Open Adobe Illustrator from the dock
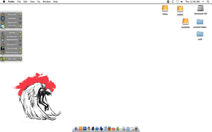The image size is (212, 132). click(81, 128)
